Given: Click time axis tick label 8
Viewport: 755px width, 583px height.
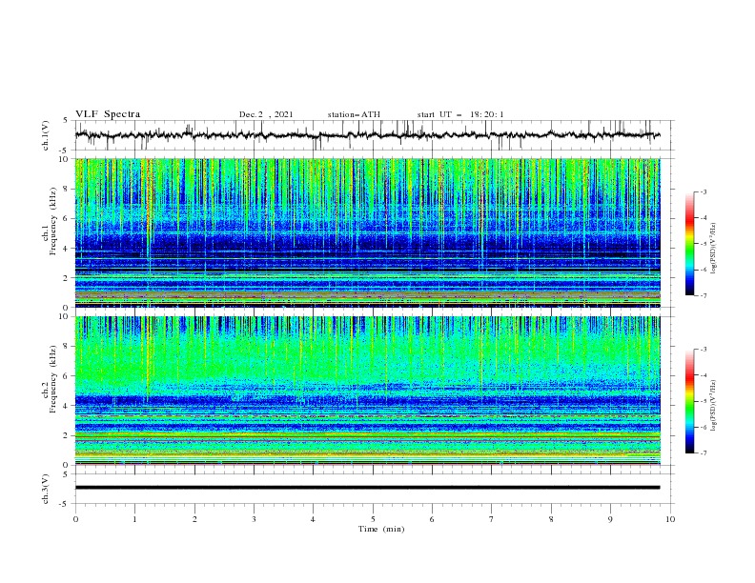Looking at the screenshot, I should [x=551, y=519].
